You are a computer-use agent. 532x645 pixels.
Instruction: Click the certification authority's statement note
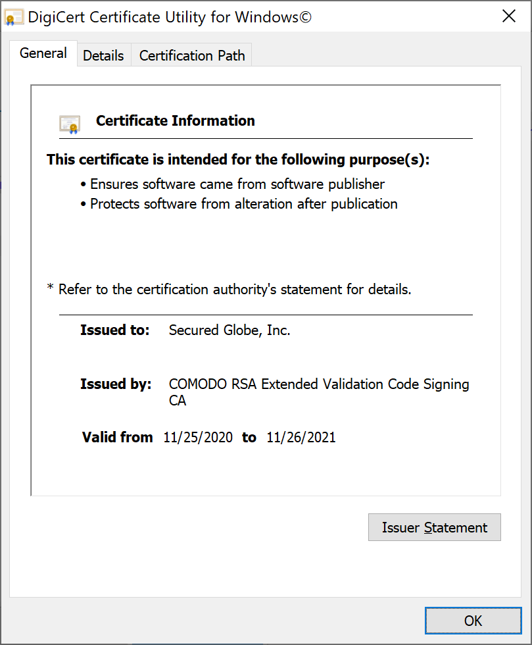point(230,290)
